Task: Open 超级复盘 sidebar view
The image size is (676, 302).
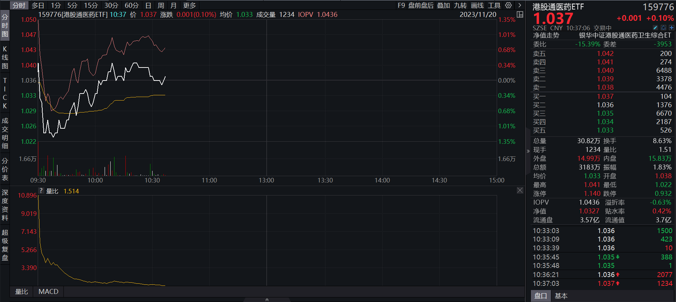Action: click(x=5, y=245)
